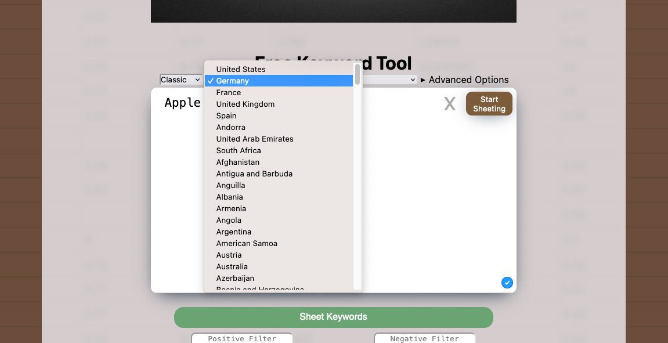Open the Classic mode dropdown

pyautogui.click(x=180, y=80)
